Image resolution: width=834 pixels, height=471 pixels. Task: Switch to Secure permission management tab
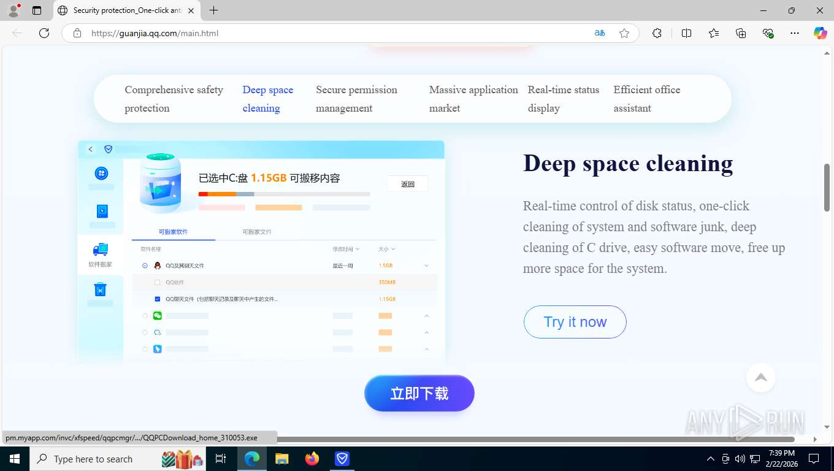point(356,99)
